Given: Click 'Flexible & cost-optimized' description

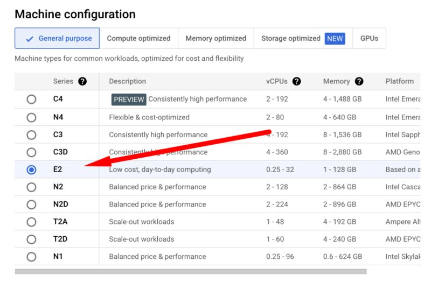Looking at the screenshot, I should point(149,117).
